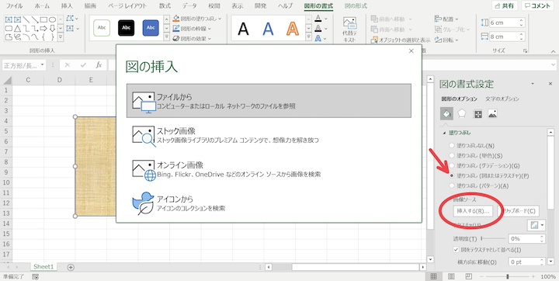559x281 pixels.
Task: Toggle 図をテクスチャとして並べる checkbox
Action: tap(456, 250)
